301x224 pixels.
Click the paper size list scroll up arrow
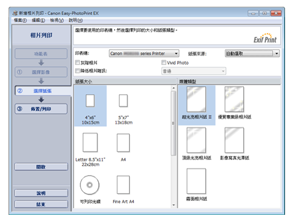click(174, 88)
